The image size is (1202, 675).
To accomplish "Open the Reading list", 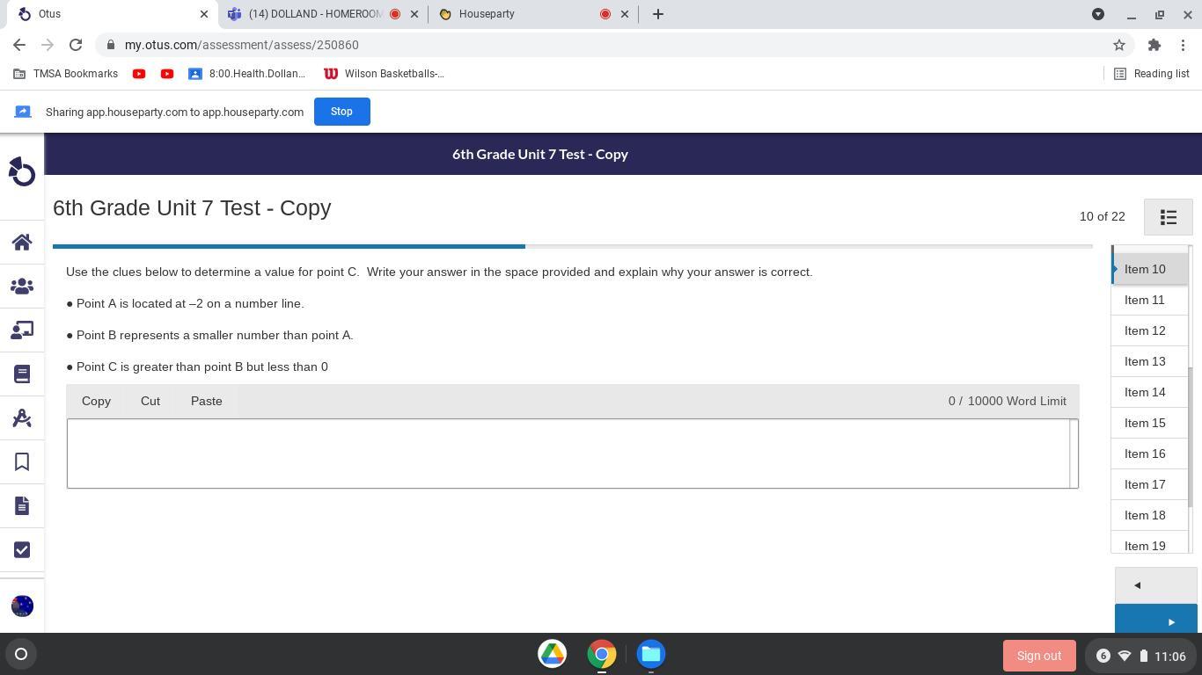I will coord(1152,74).
